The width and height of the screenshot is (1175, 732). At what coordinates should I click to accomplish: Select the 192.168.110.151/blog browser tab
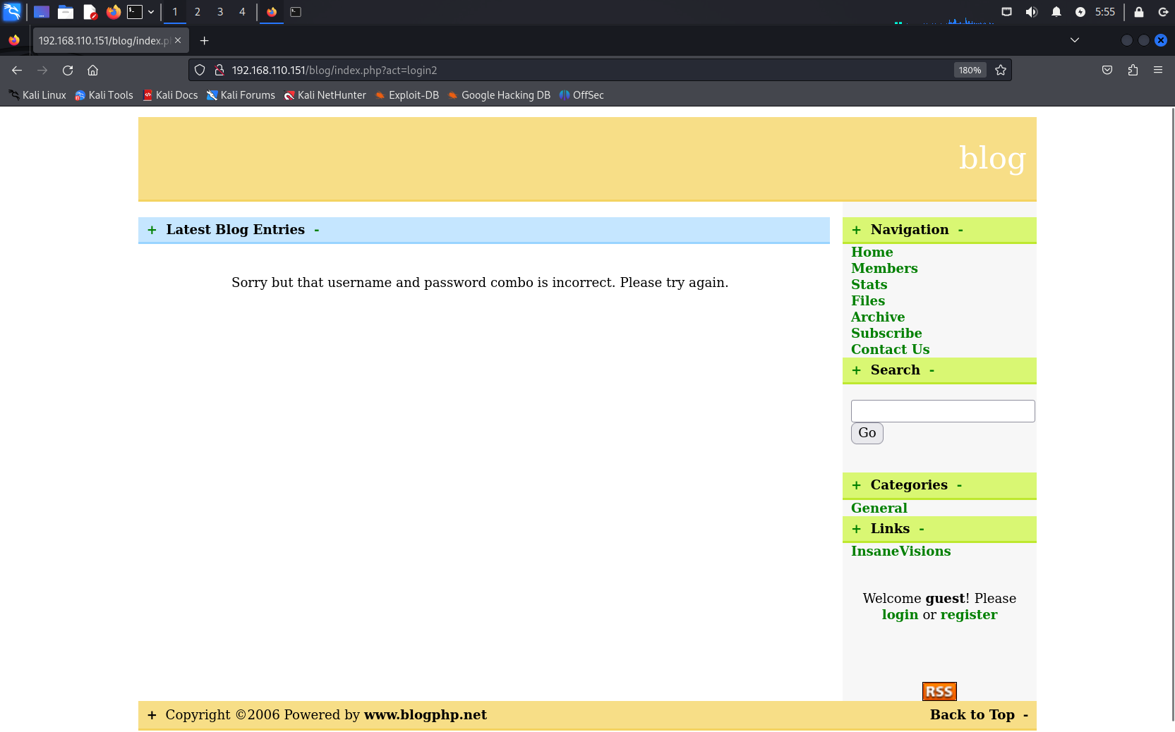[104, 41]
